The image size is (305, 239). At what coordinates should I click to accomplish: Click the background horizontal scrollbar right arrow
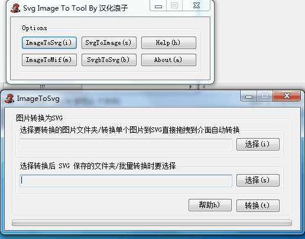click(190, 87)
